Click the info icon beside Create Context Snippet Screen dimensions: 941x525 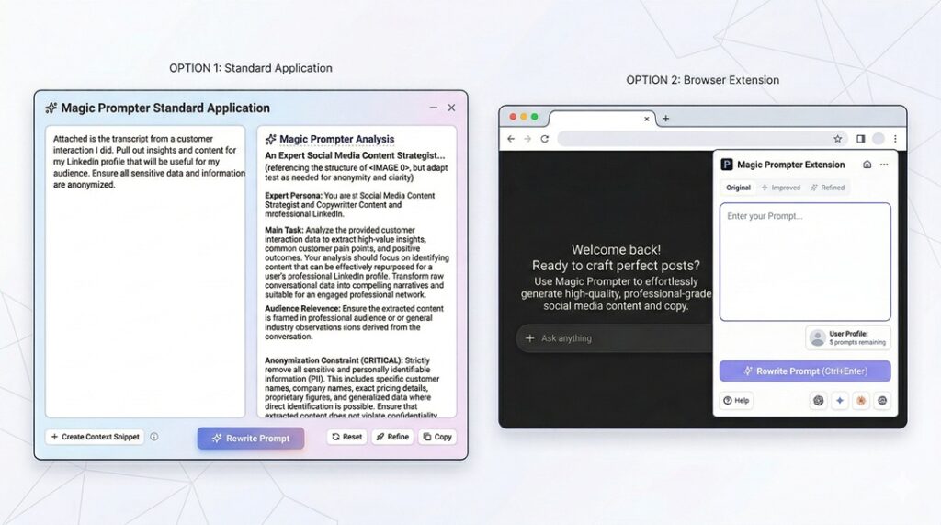154,437
